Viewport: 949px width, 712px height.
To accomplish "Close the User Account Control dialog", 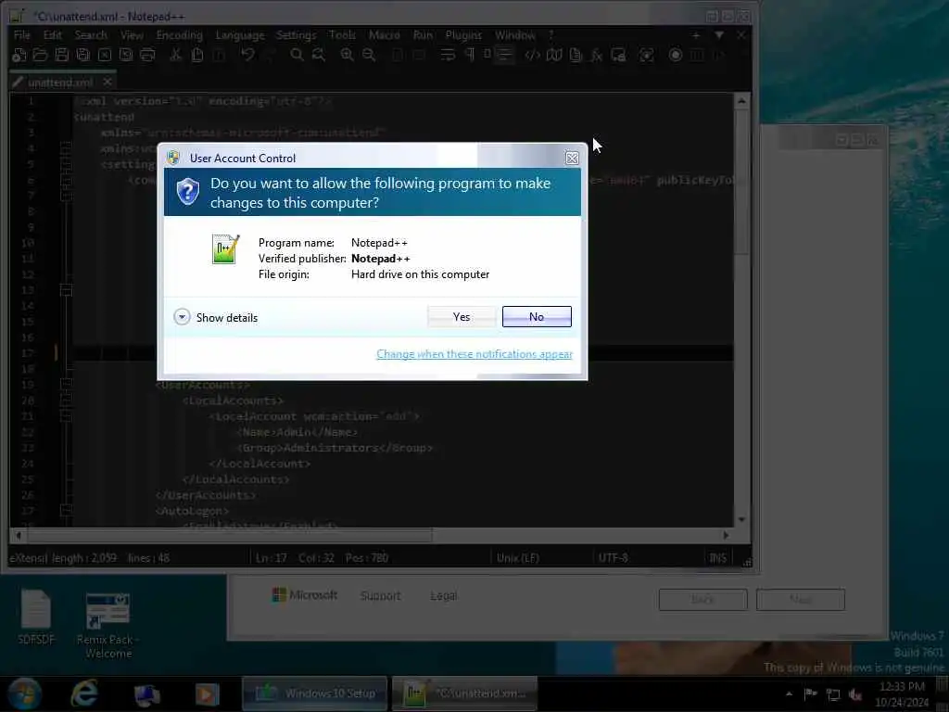I will pyautogui.click(x=571, y=158).
